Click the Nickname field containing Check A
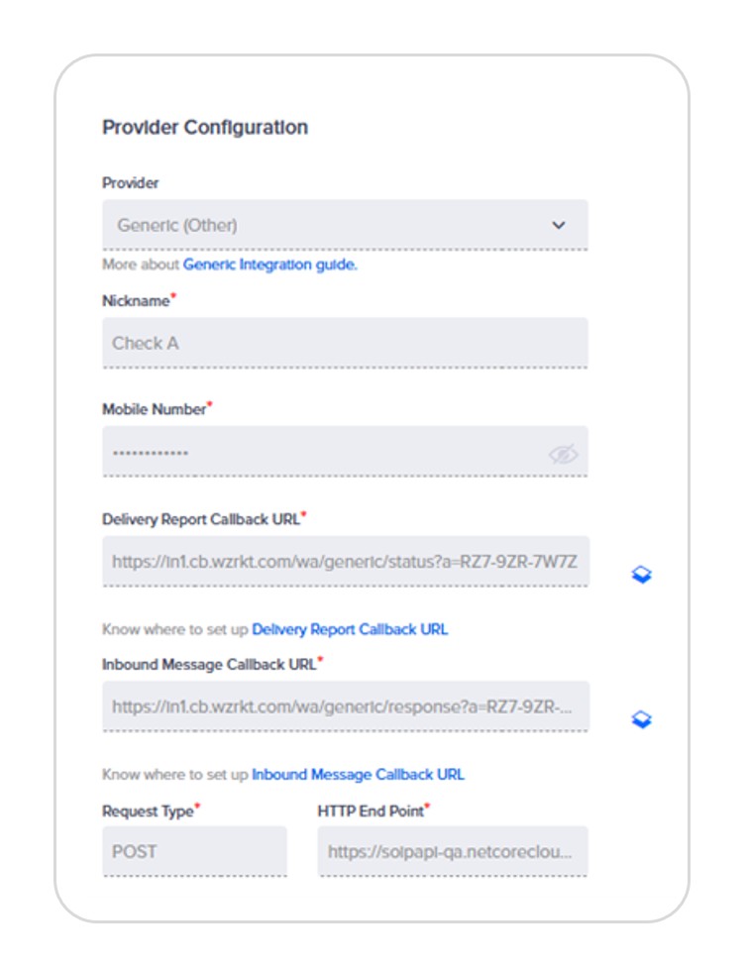746x968 pixels. pyautogui.click(x=345, y=343)
